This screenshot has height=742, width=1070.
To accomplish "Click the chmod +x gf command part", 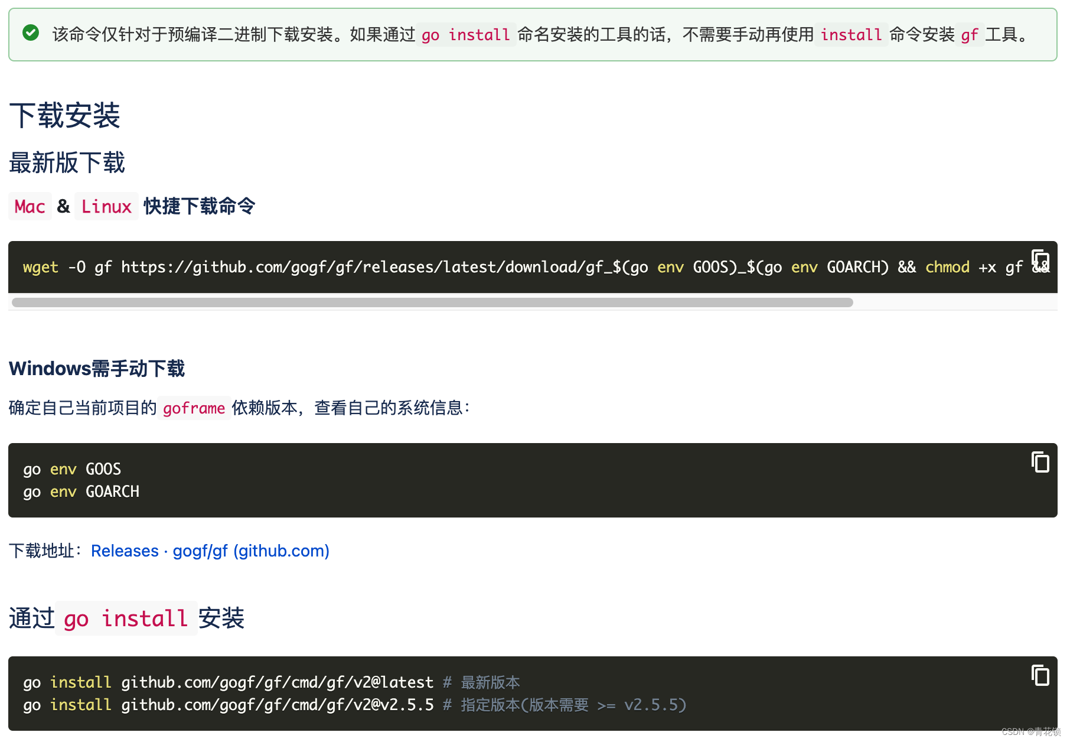I will [974, 267].
